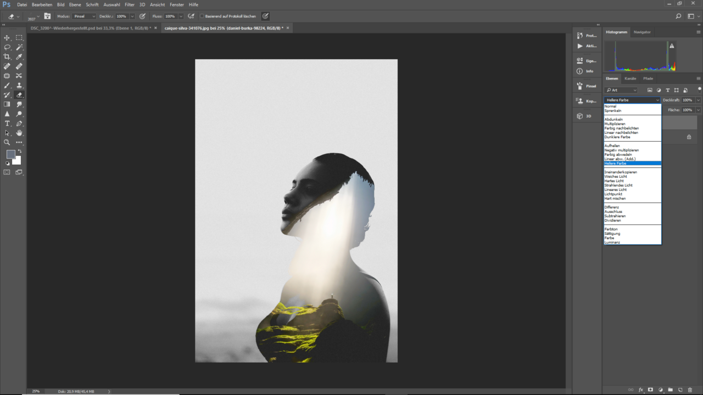The height and width of the screenshot is (395, 703).
Task: Toggle airbrush mode in options bar
Action: coord(191,16)
